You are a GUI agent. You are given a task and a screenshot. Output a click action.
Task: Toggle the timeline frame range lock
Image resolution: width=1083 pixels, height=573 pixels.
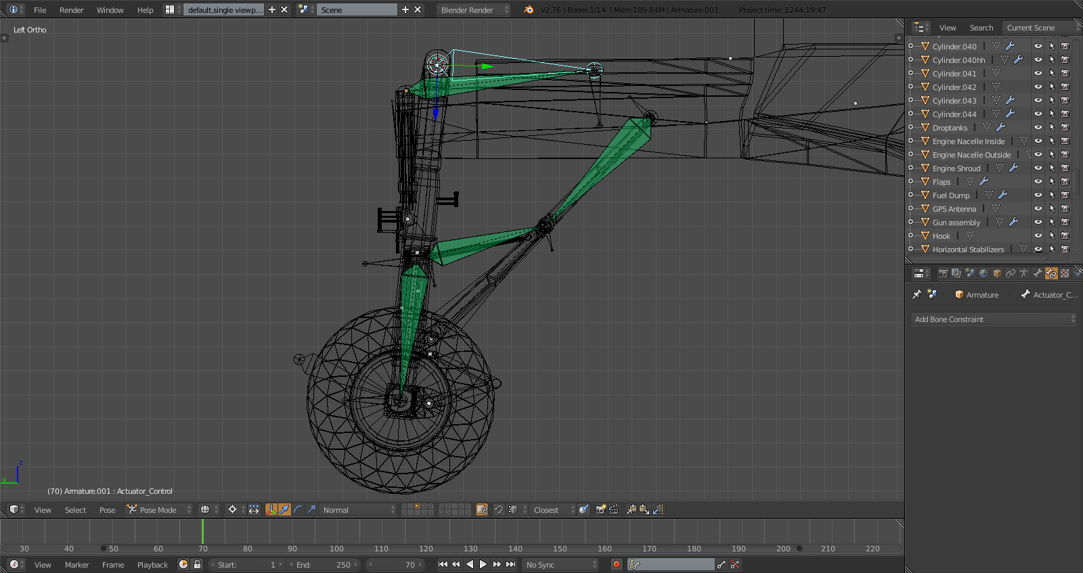coord(197,564)
